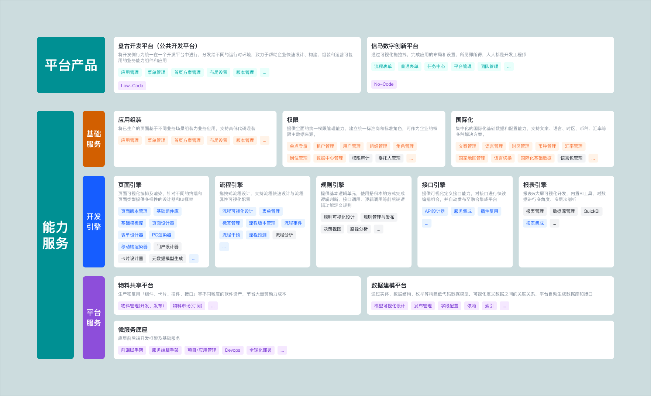Click the 语言包管理 tag
Screen dimensions: 651x396
572,158
